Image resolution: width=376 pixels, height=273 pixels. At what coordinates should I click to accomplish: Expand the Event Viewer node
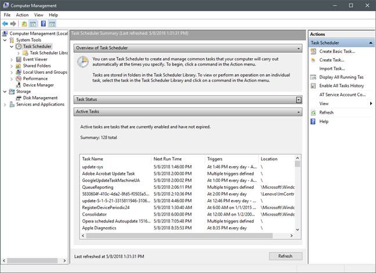[x=12, y=59]
